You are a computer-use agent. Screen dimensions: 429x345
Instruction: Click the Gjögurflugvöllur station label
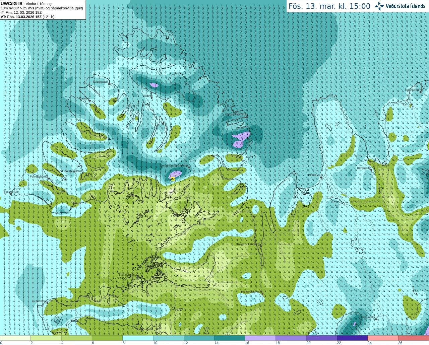236,115
